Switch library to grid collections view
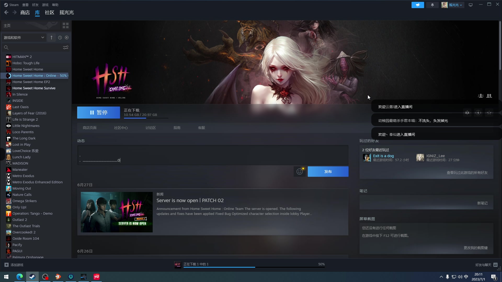 [66, 26]
